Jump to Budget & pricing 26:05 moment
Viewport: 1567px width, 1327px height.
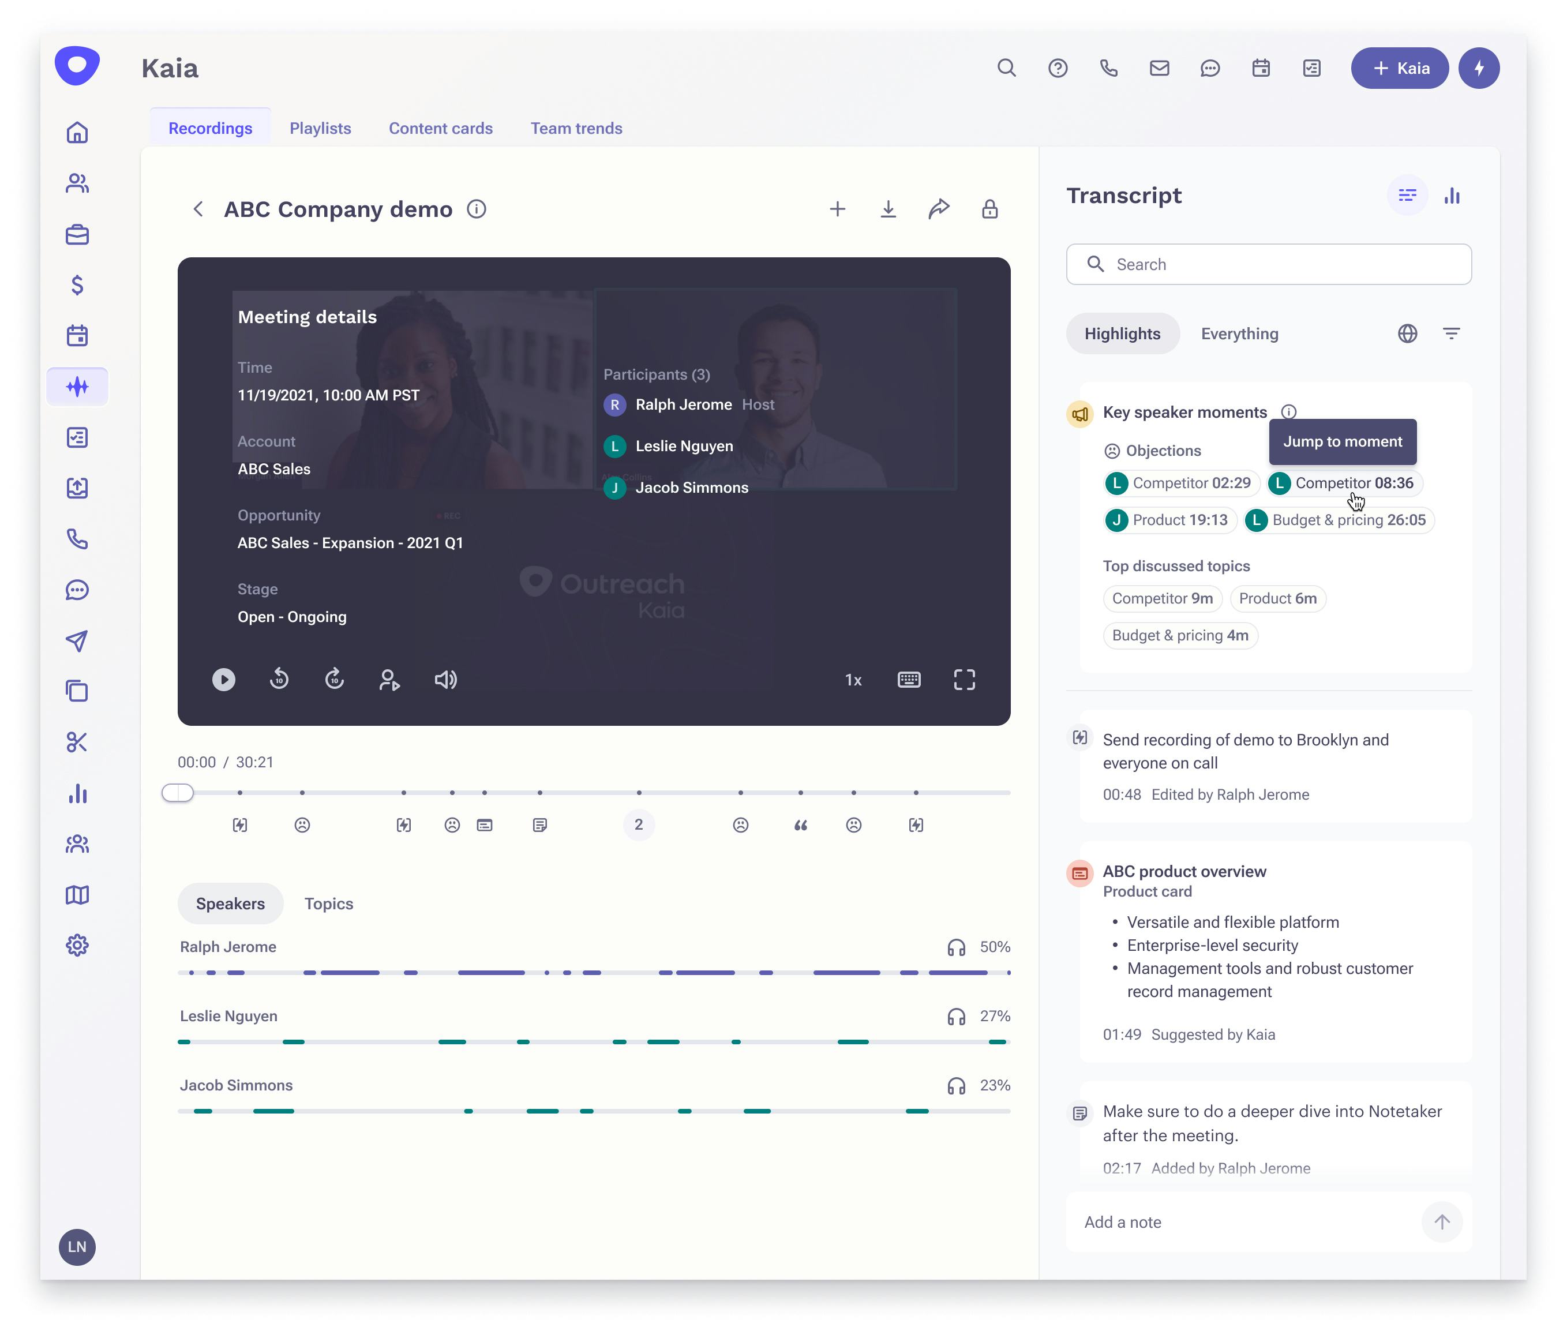(x=1340, y=520)
